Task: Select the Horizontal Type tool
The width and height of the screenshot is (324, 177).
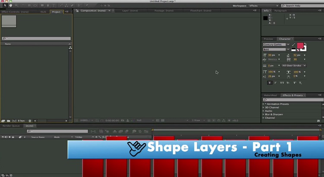Action: coord(54,5)
